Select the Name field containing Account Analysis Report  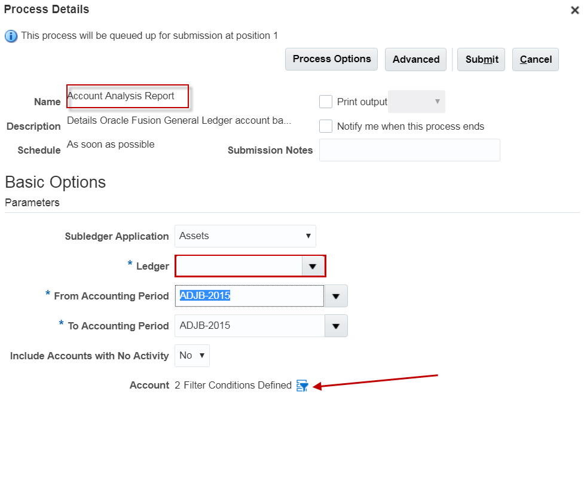127,96
